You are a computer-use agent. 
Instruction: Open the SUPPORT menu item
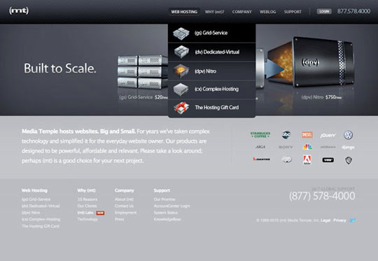293,12
